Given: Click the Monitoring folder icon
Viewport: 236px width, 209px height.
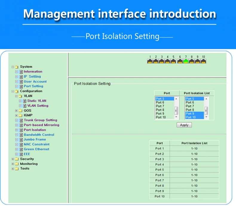Looking at the screenshot, I should [x=17, y=164].
